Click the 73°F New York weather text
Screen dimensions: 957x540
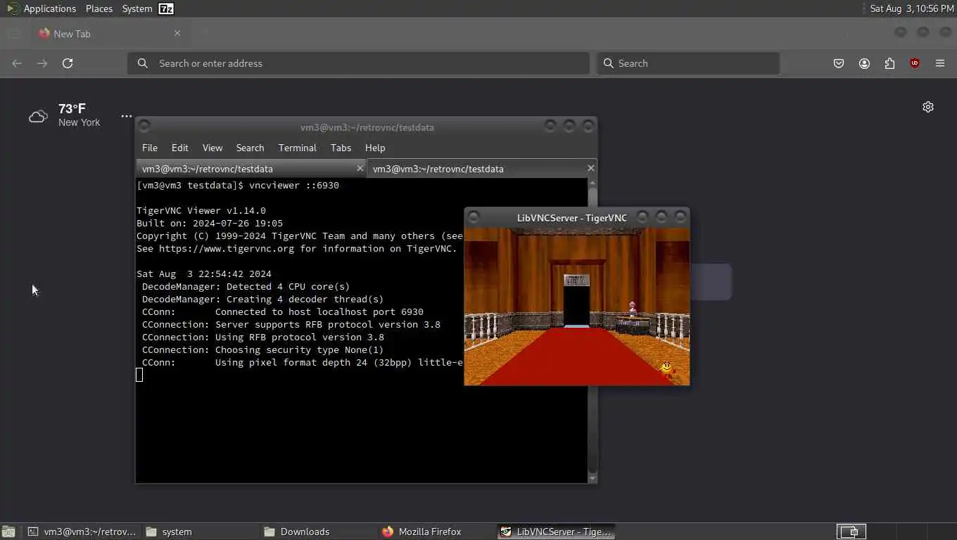pyautogui.click(x=79, y=115)
